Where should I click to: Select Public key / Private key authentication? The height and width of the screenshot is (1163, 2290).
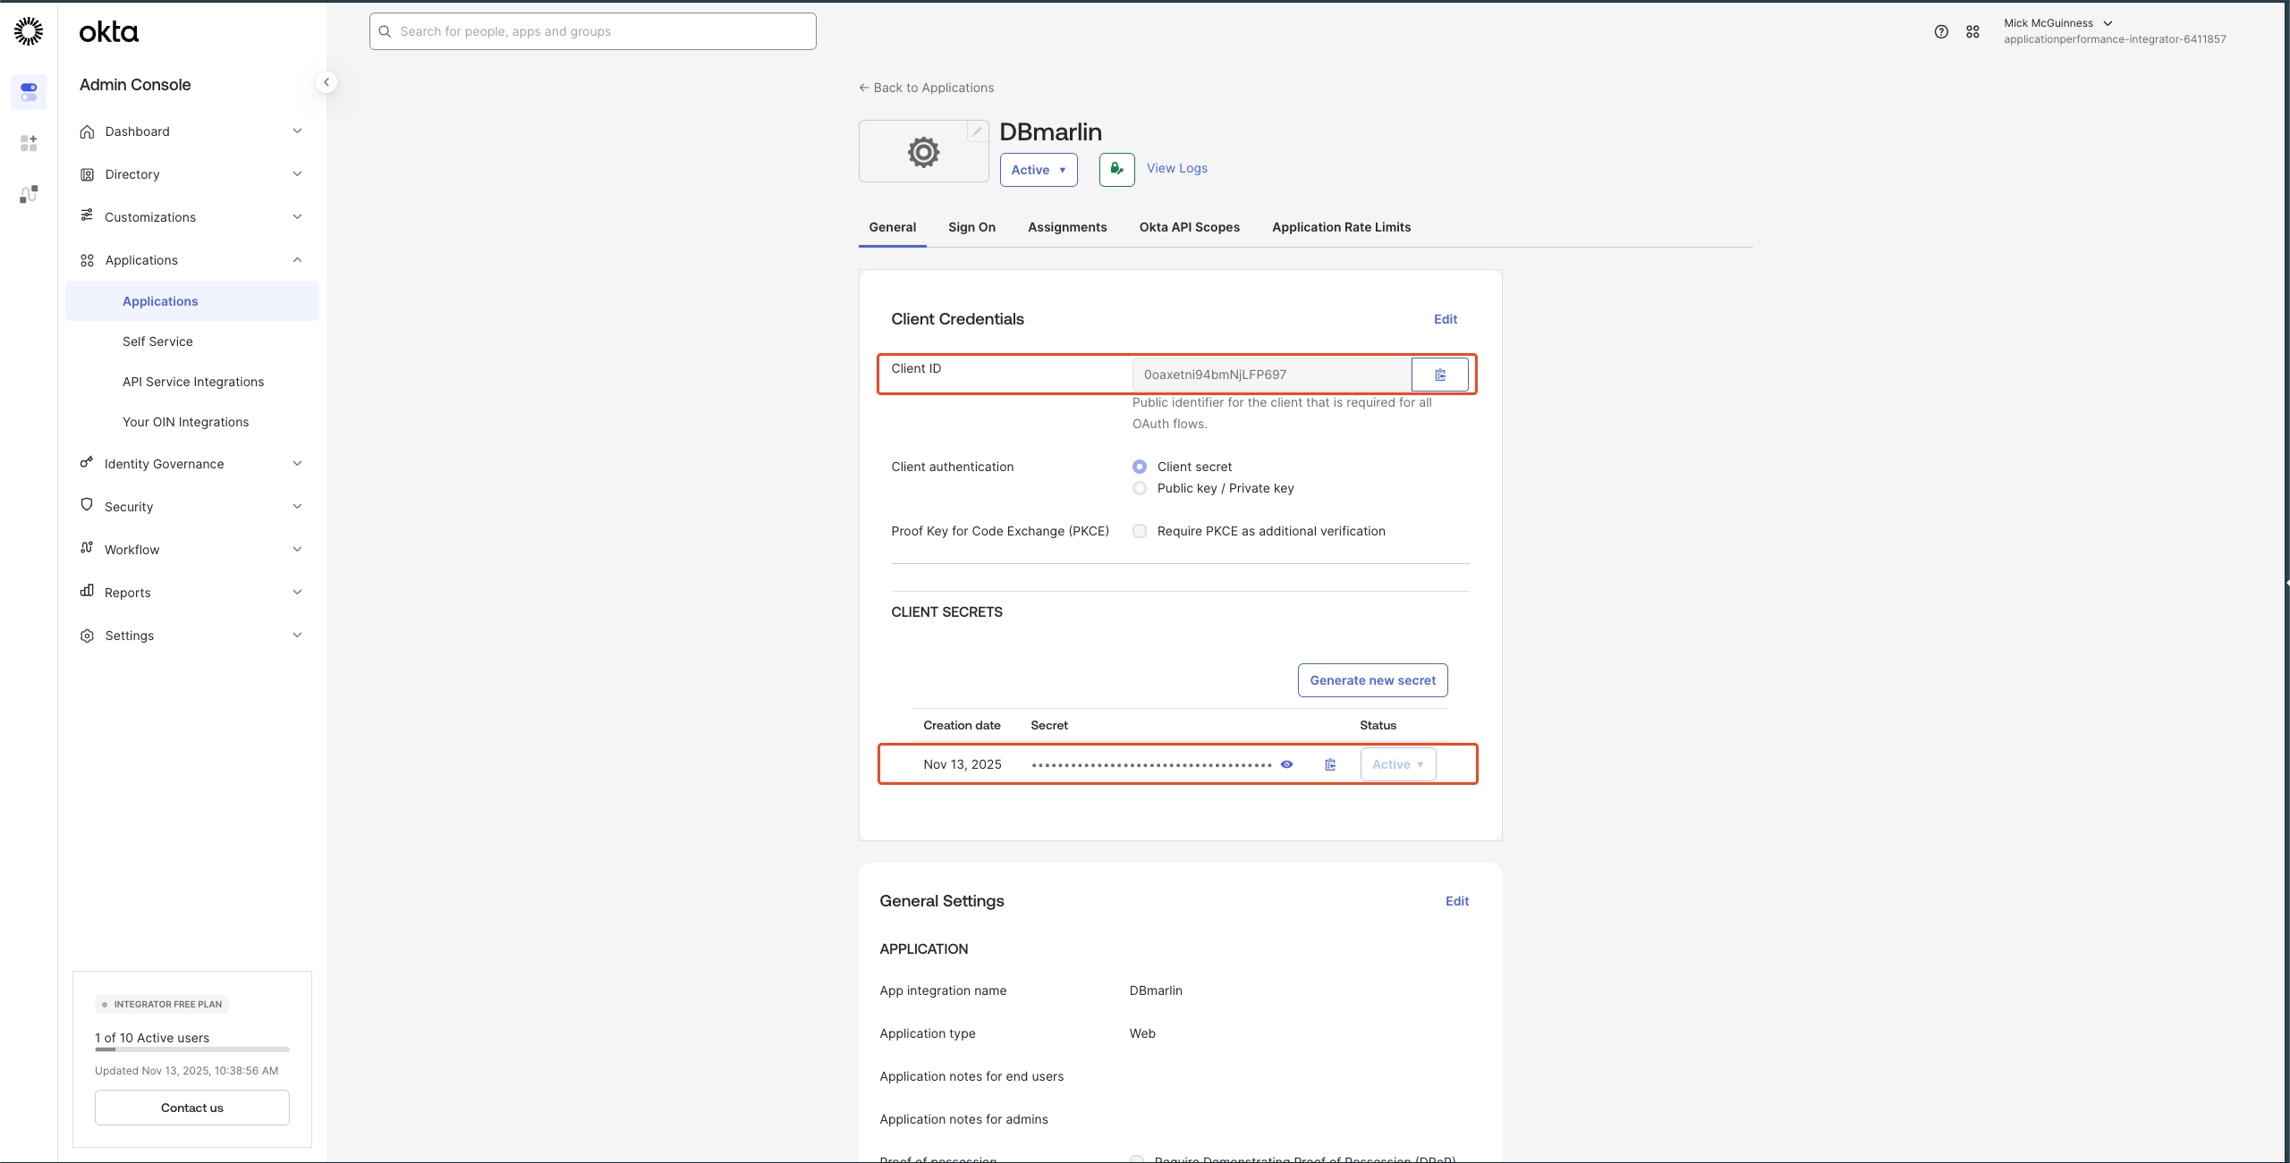pyautogui.click(x=1140, y=488)
